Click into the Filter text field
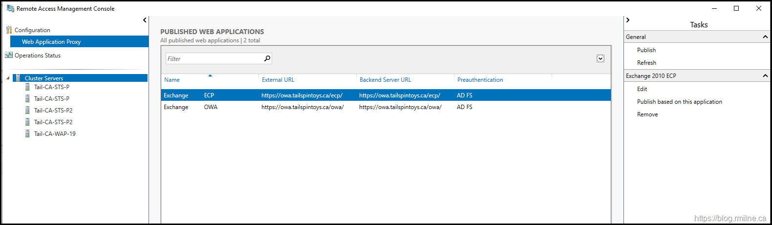This screenshot has width=772, height=225. coord(214,58)
